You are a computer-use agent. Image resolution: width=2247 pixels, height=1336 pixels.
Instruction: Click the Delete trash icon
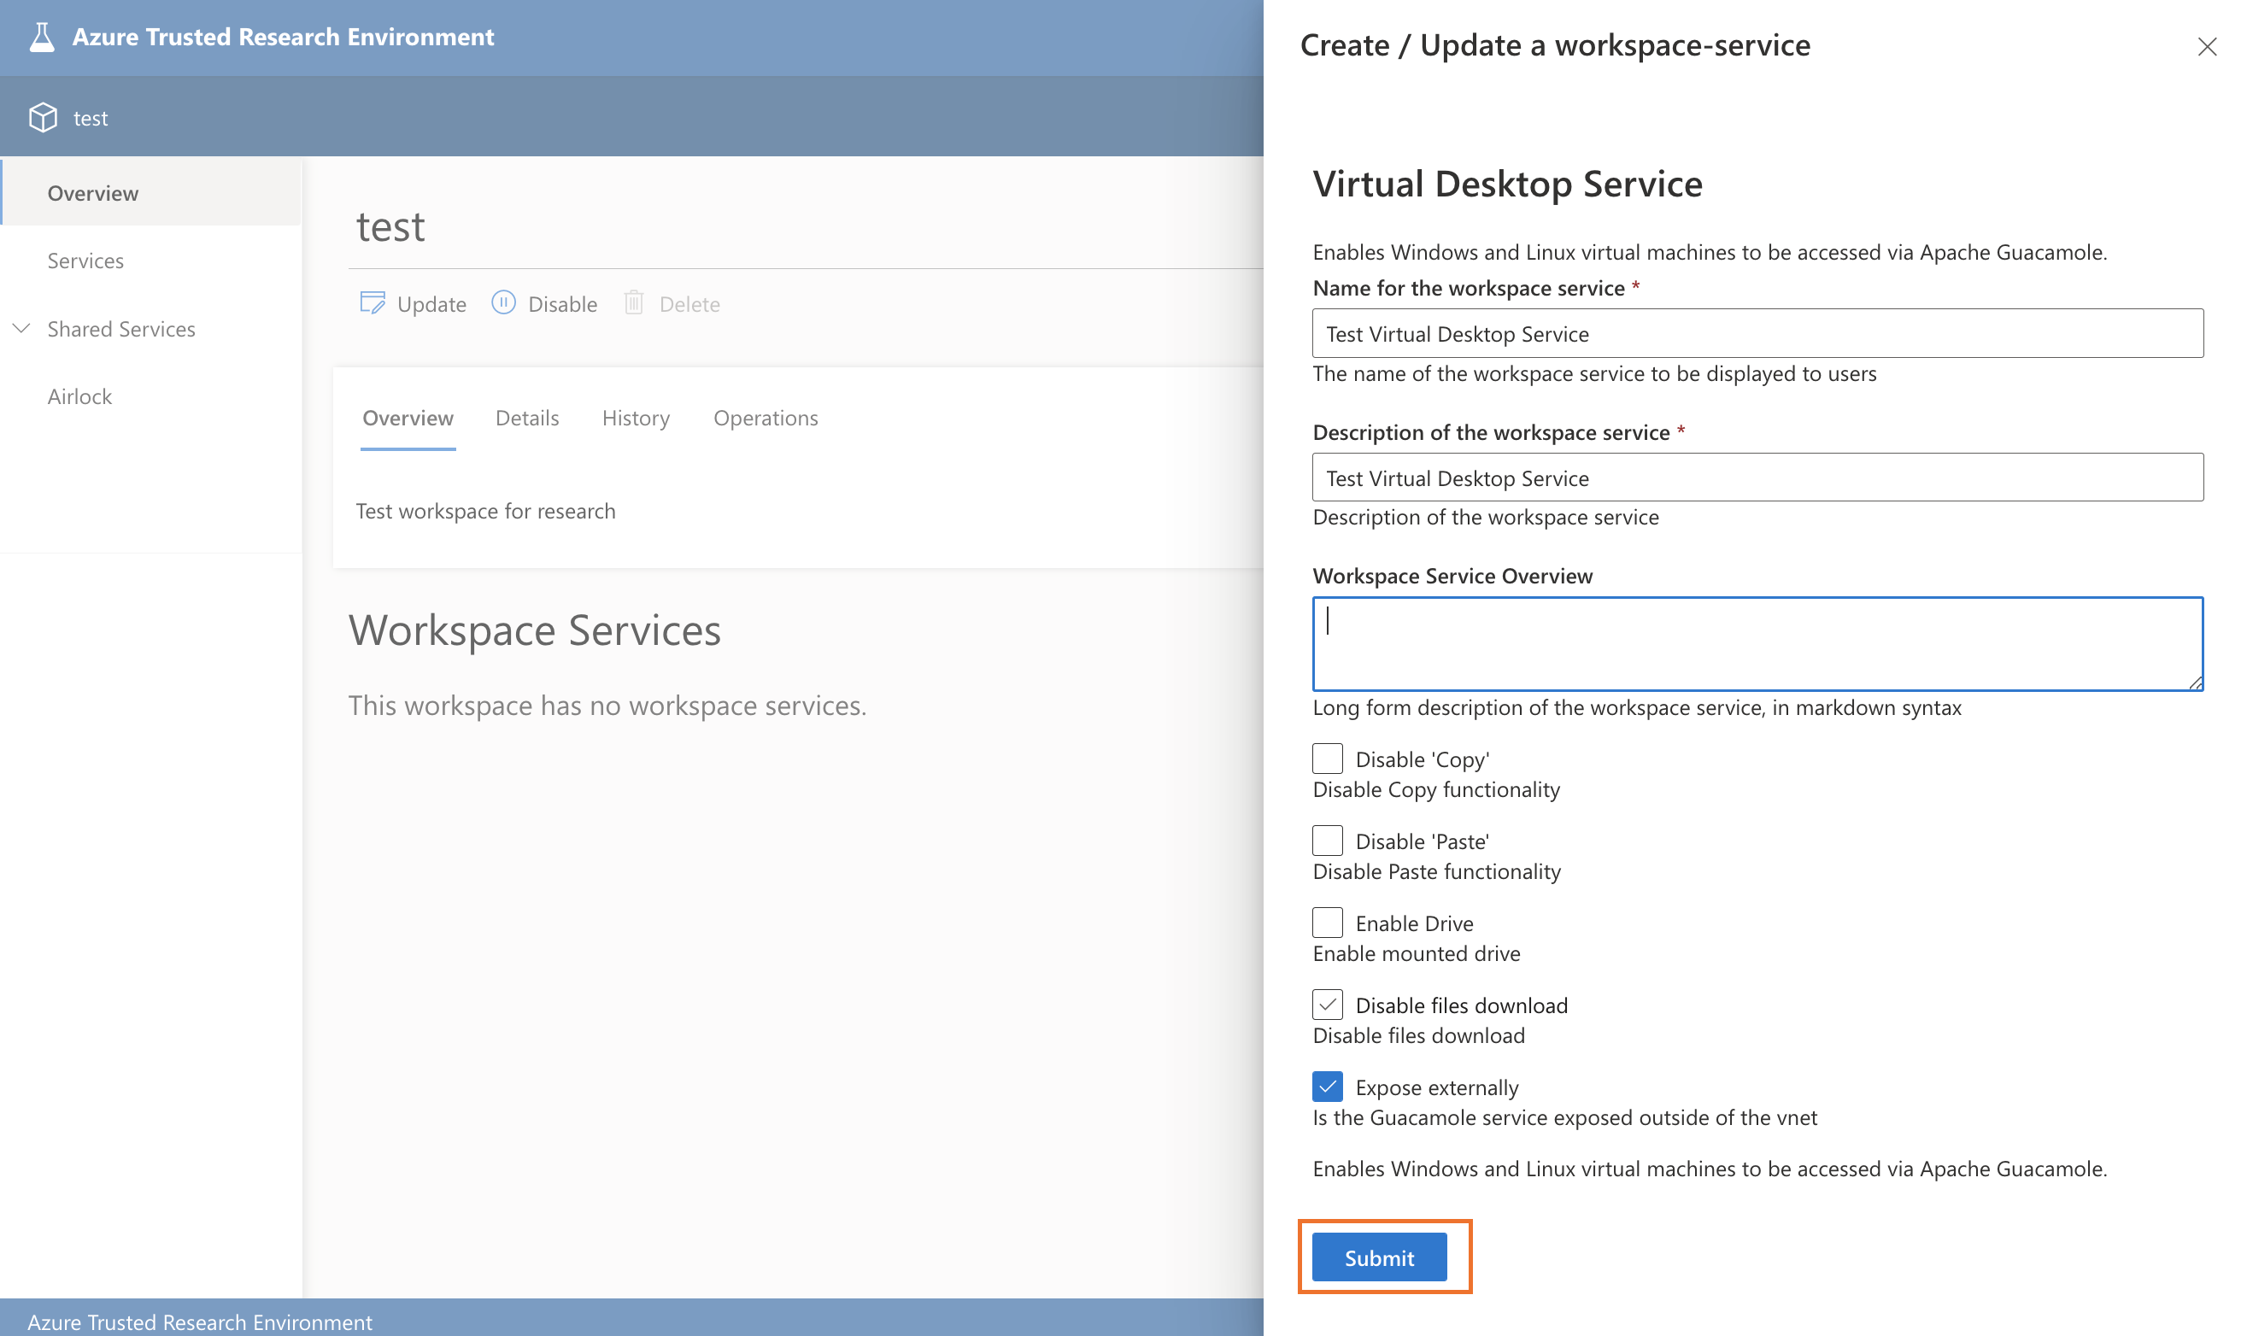click(x=635, y=303)
